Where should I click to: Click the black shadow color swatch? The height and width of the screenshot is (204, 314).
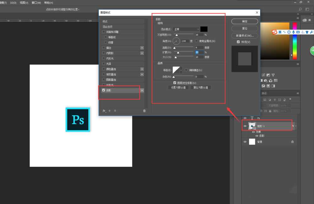(x=204, y=29)
